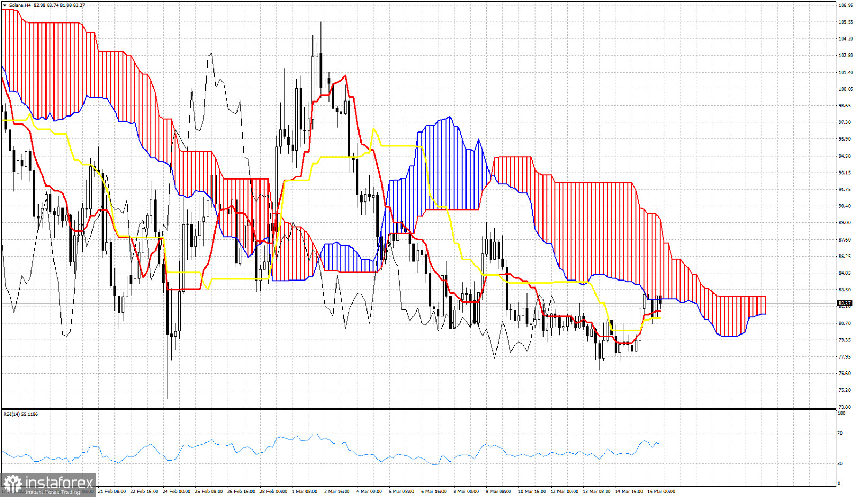The image size is (856, 497).
Task: Click the RSI 30 level label
Action: [x=840, y=463]
